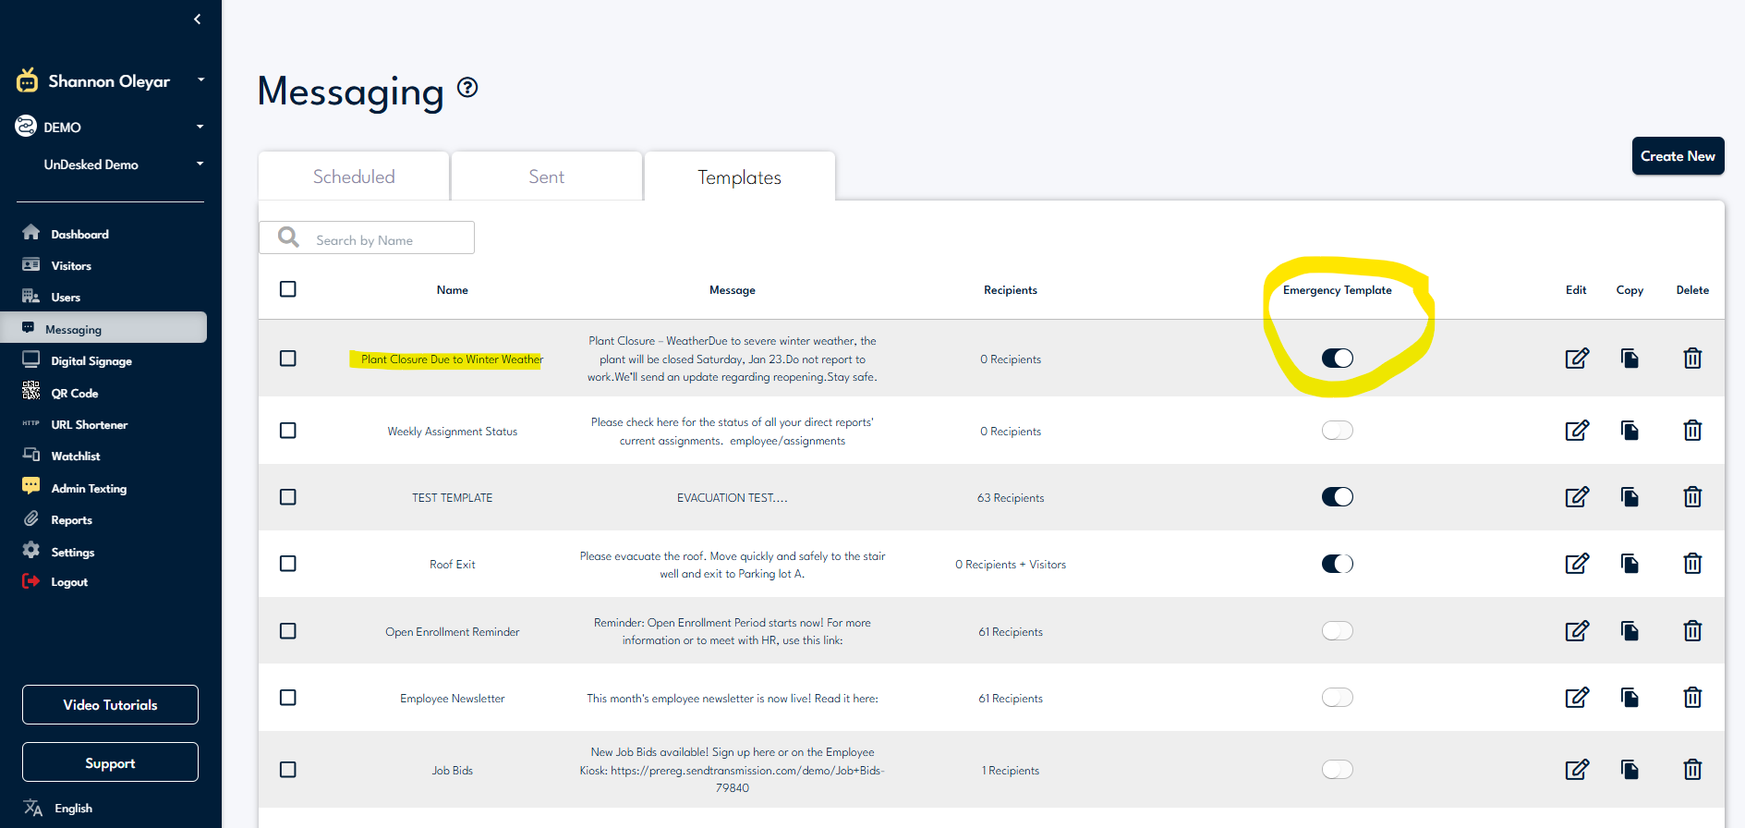Edit the Plant Closure template
The height and width of the screenshot is (828, 1745).
tap(1576, 359)
